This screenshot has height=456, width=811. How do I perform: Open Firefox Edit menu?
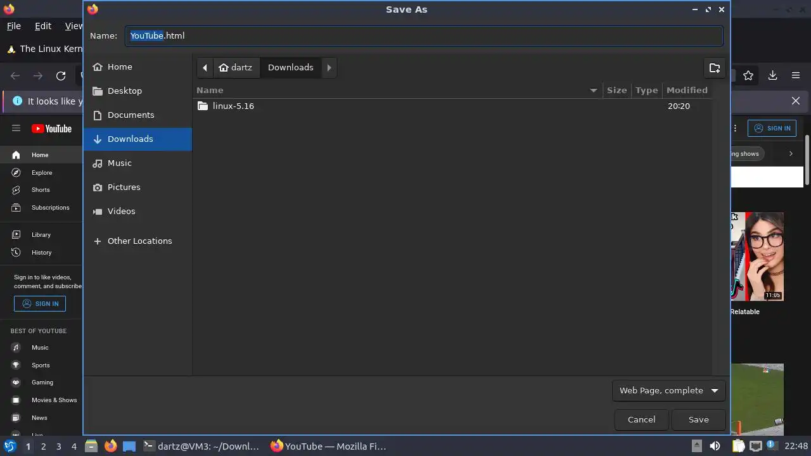(43, 26)
